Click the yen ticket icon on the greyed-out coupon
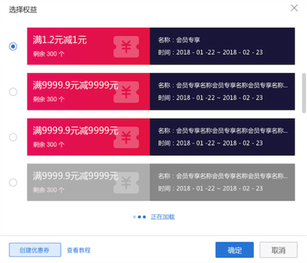Image resolution: width=307 pixels, height=263 pixels. [x=126, y=183]
